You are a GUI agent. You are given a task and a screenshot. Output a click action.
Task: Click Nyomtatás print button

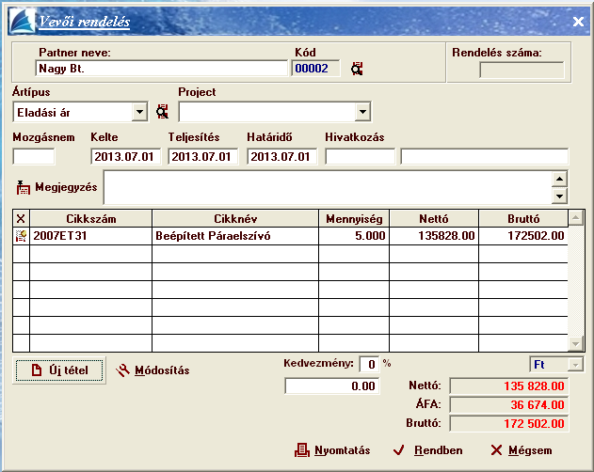coord(332,450)
